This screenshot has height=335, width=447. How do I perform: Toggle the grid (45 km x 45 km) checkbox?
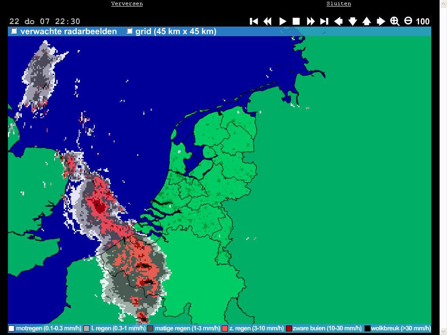[129, 31]
